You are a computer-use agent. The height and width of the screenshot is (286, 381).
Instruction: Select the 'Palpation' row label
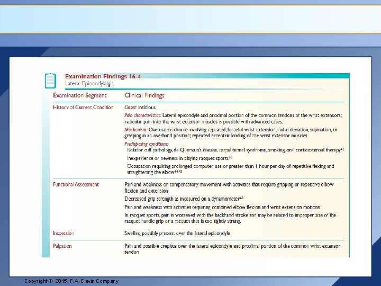[62, 246]
